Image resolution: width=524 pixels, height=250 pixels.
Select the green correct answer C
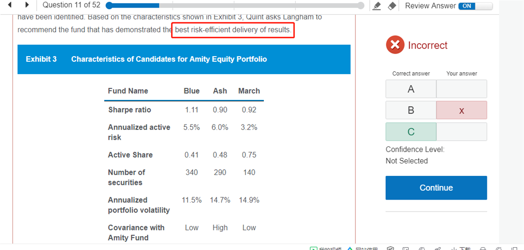[x=411, y=132]
